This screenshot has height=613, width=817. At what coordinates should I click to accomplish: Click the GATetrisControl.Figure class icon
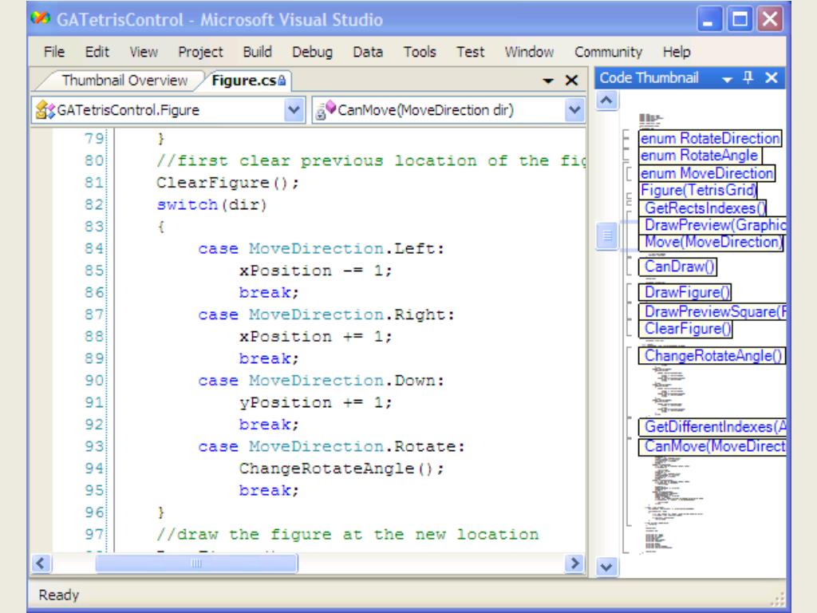click(x=45, y=110)
